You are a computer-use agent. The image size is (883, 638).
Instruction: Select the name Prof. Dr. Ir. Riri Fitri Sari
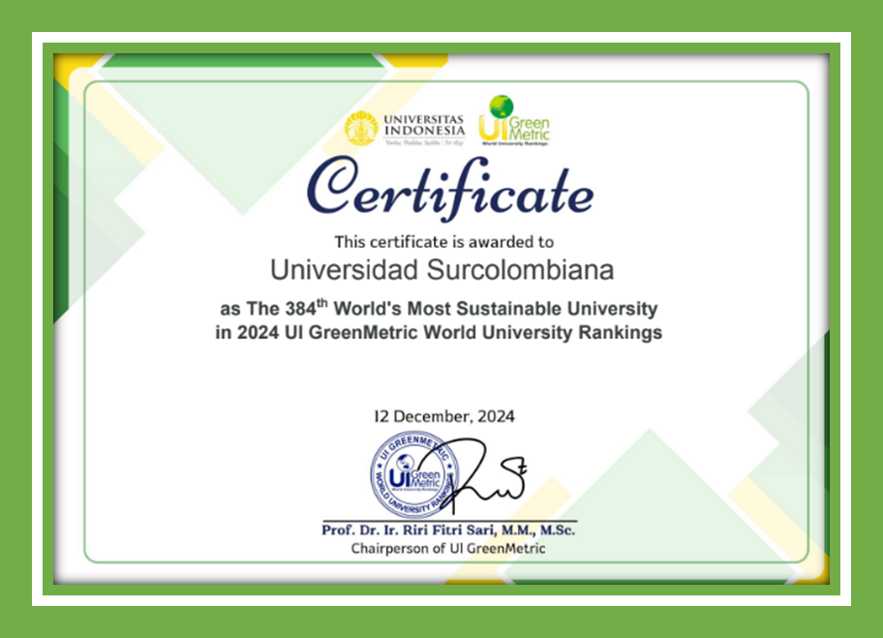(448, 530)
